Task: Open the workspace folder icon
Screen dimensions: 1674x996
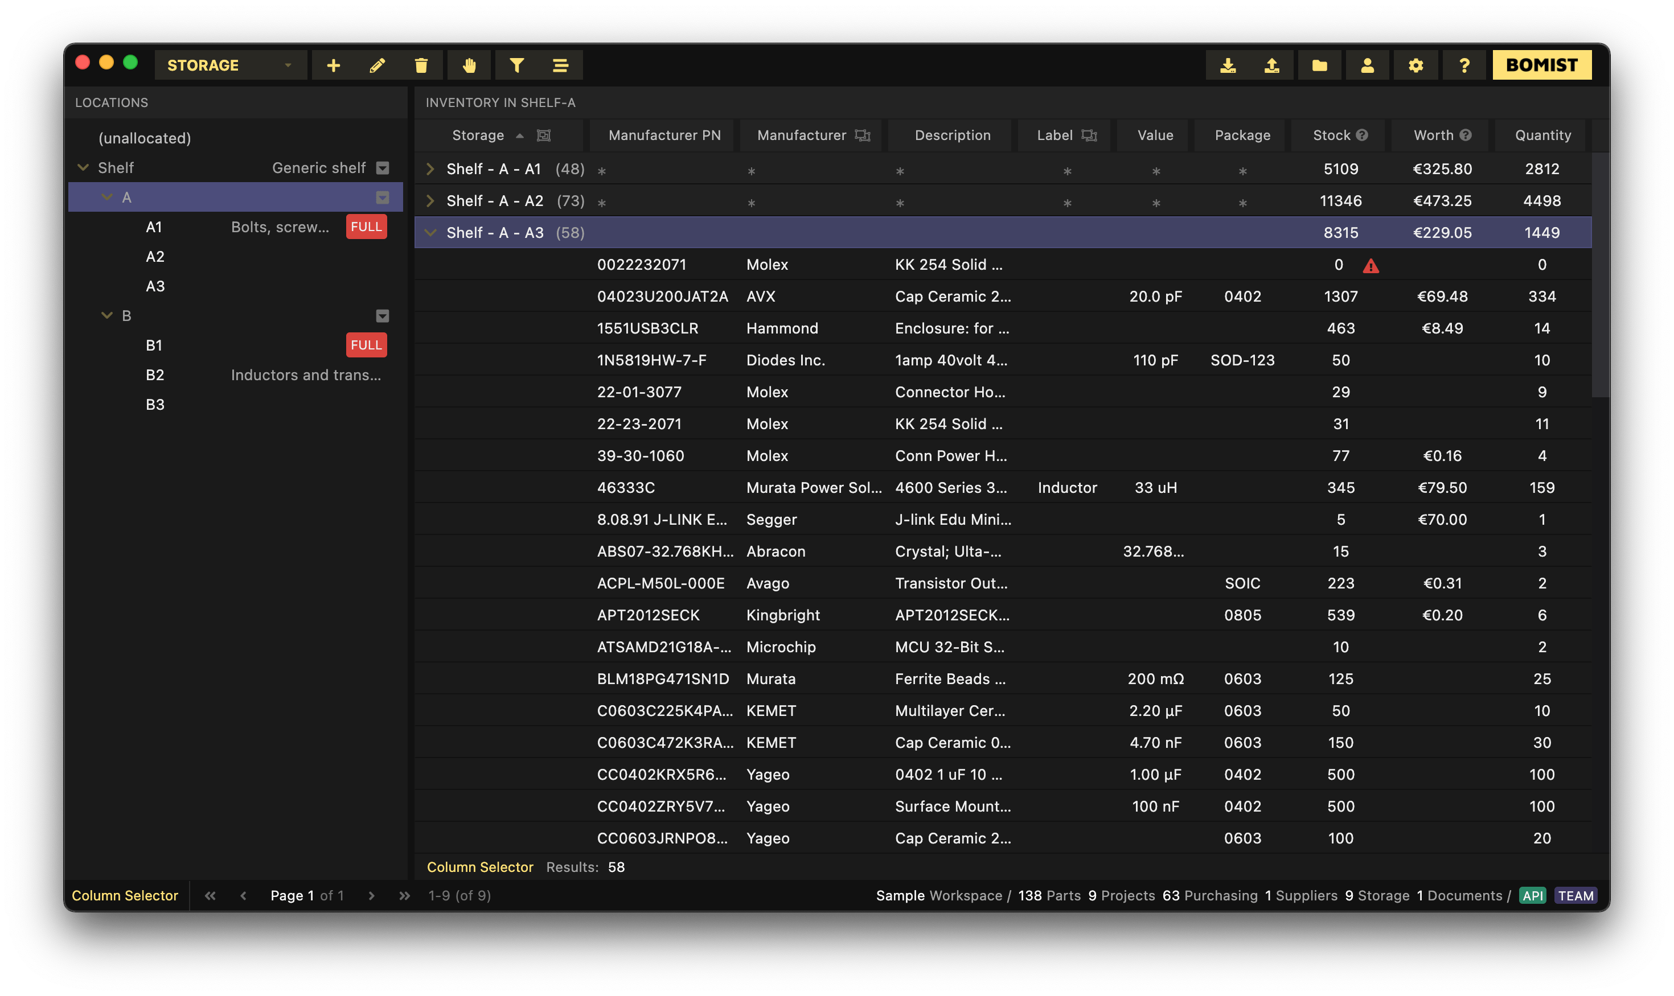Action: coord(1319,65)
